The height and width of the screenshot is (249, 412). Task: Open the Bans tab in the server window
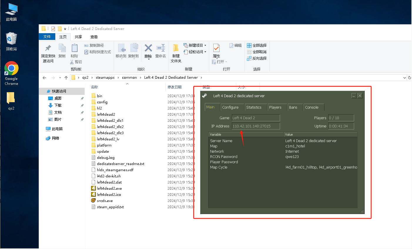coord(295,107)
